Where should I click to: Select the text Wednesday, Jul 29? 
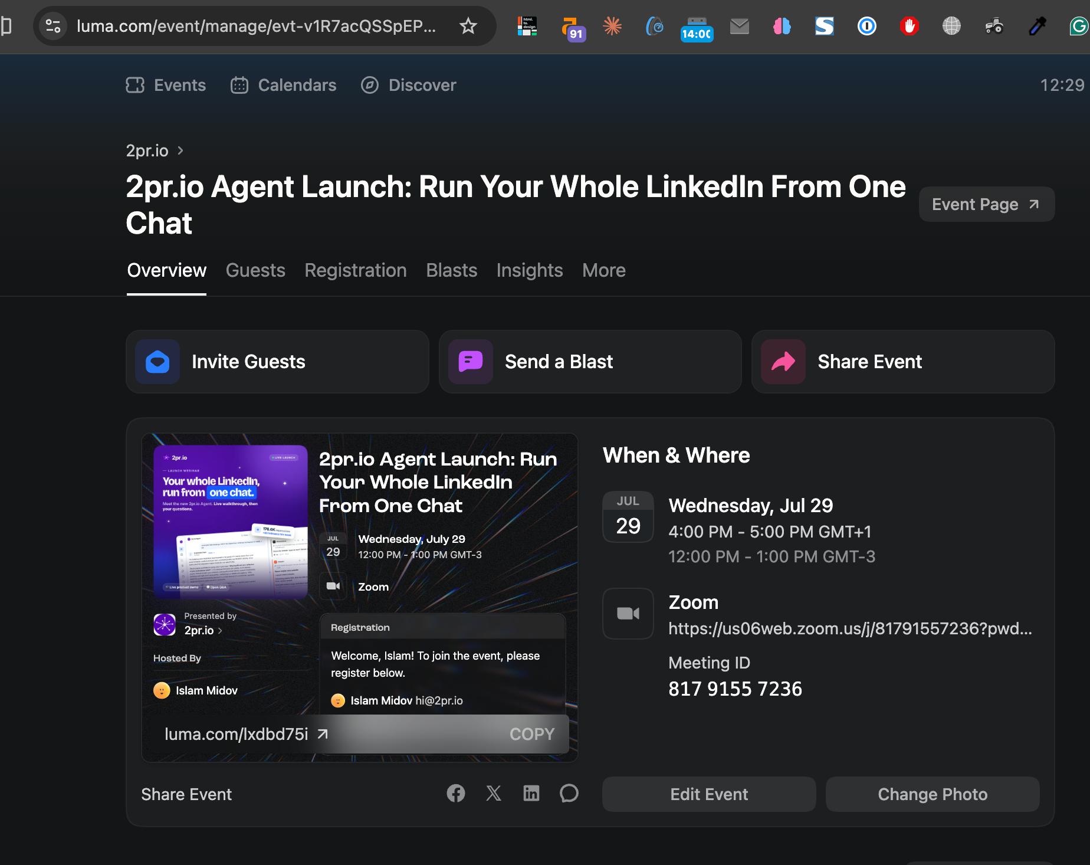click(x=751, y=506)
